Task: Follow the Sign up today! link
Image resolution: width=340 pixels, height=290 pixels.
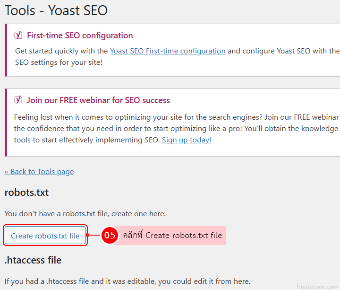Action: (x=187, y=140)
